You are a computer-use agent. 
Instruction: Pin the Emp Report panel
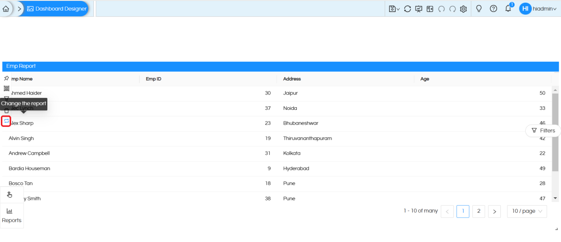6,78
